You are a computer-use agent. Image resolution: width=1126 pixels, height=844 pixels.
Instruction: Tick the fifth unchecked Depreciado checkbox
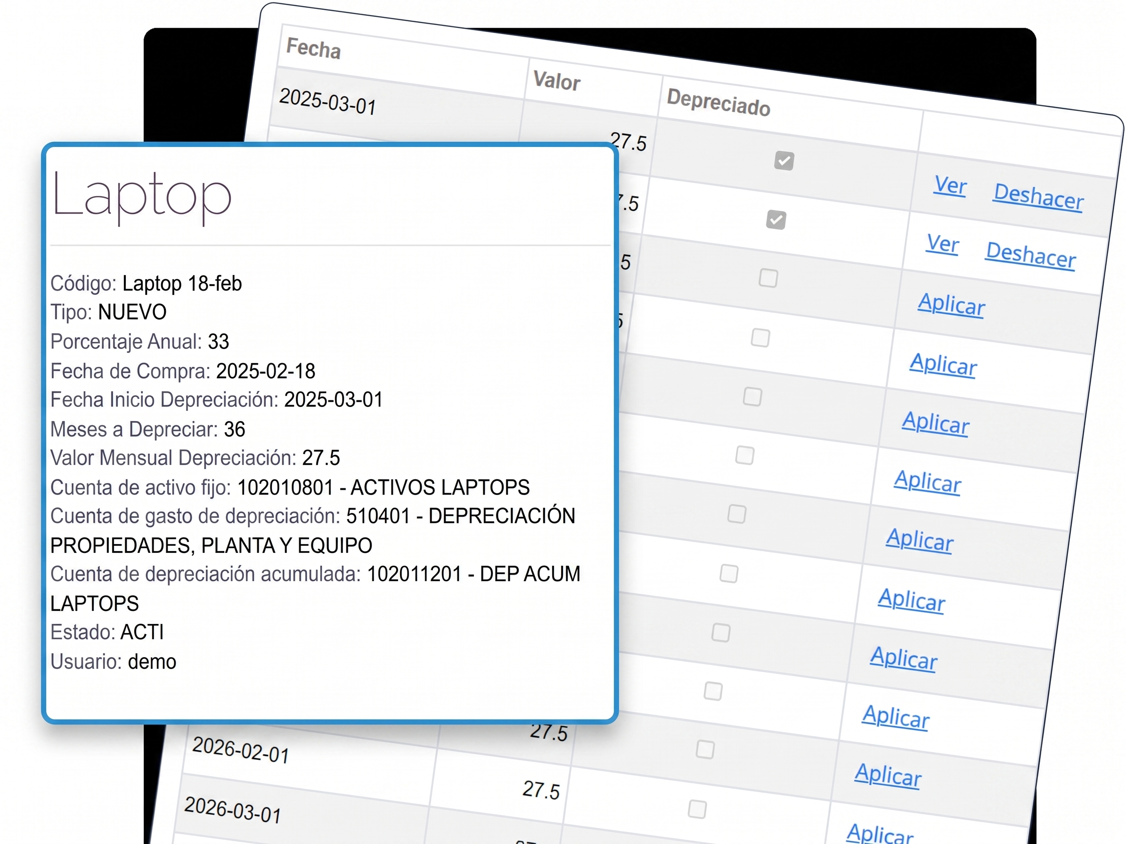[736, 514]
